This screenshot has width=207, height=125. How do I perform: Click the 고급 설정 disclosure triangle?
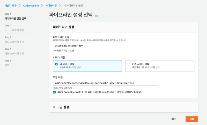(x=54, y=107)
